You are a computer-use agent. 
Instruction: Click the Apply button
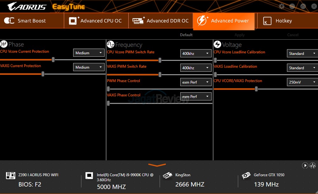coord(239,35)
